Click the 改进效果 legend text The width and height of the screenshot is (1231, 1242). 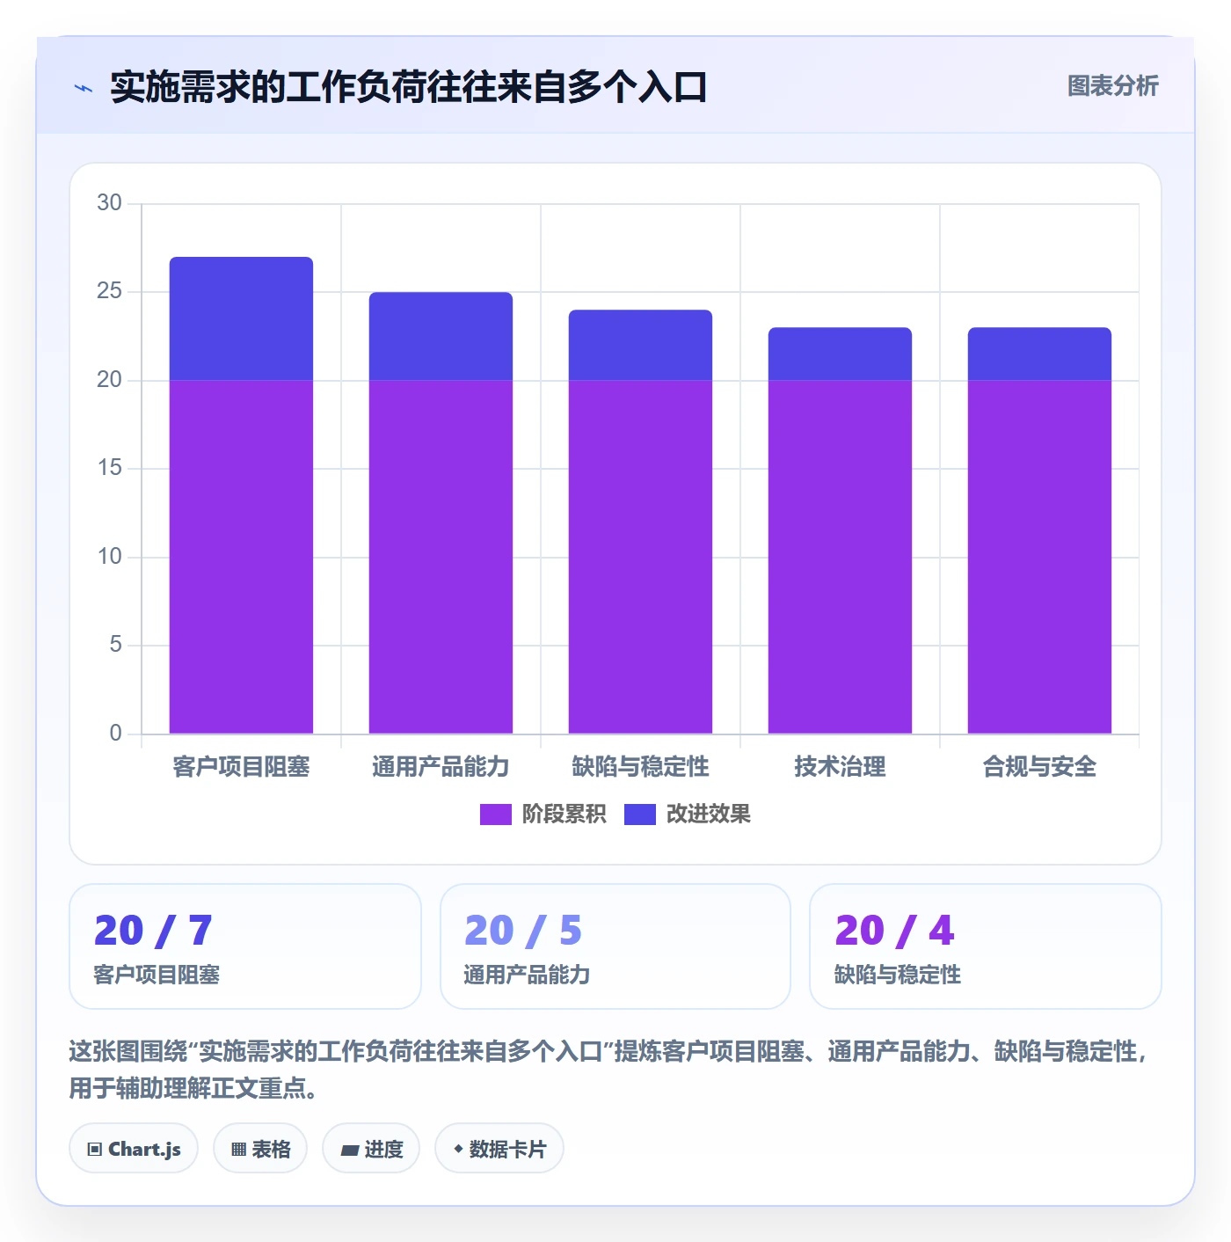click(x=708, y=815)
